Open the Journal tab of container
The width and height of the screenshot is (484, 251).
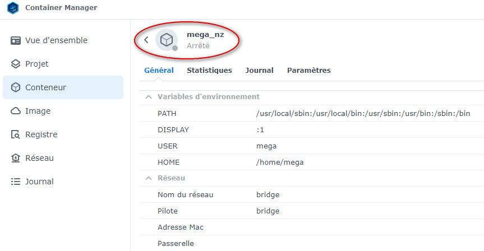tap(259, 71)
